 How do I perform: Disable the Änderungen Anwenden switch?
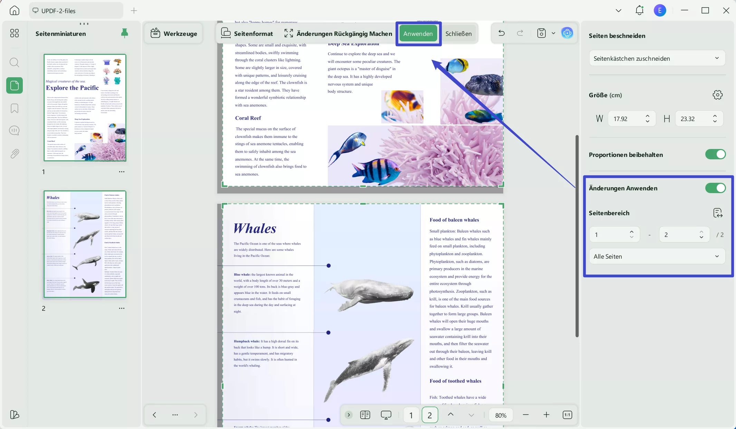[x=715, y=188]
